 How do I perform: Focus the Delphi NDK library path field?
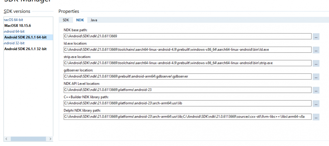click(x=188, y=117)
